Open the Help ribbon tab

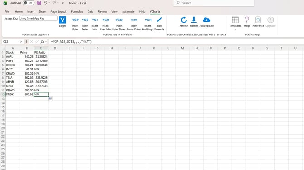pyautogui.click(x=142, y=12)
